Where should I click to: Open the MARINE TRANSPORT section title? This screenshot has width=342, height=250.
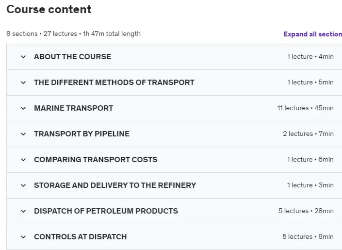click(x=74, y=108)
